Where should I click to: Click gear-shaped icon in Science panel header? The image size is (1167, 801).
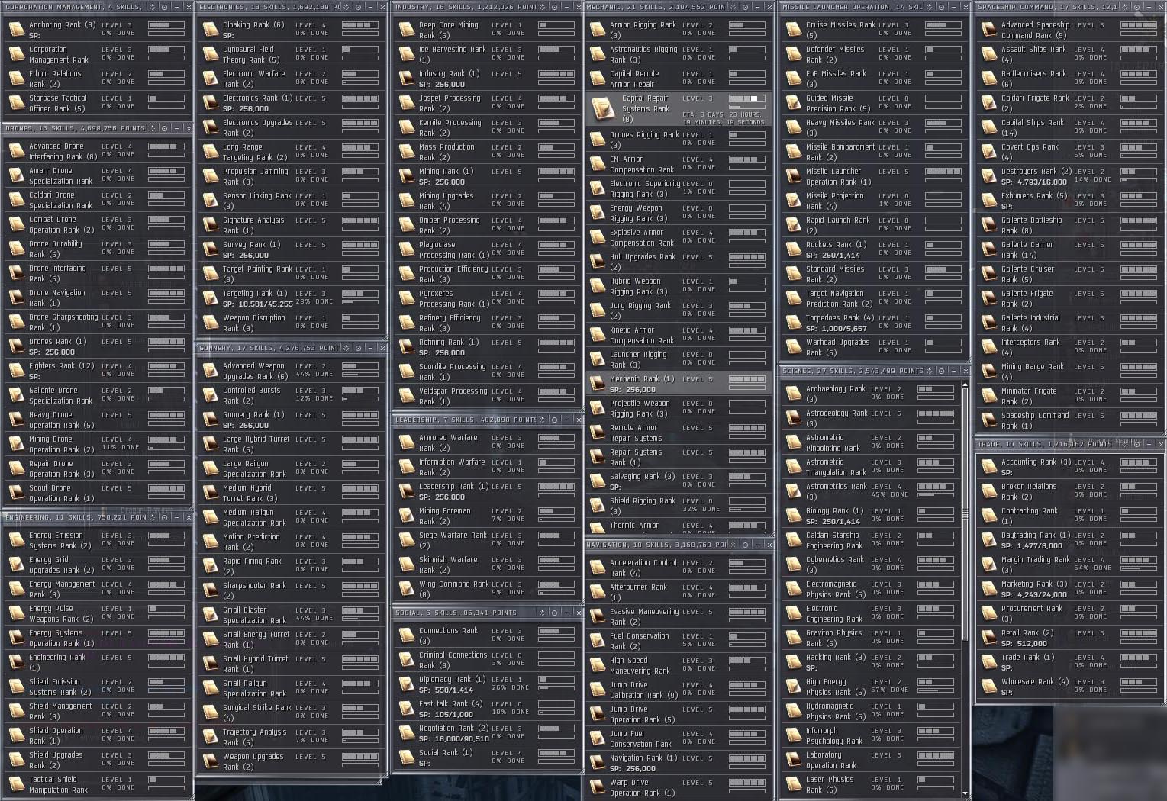(930, 371)
